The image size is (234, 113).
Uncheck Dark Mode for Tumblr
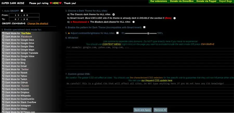3,86
